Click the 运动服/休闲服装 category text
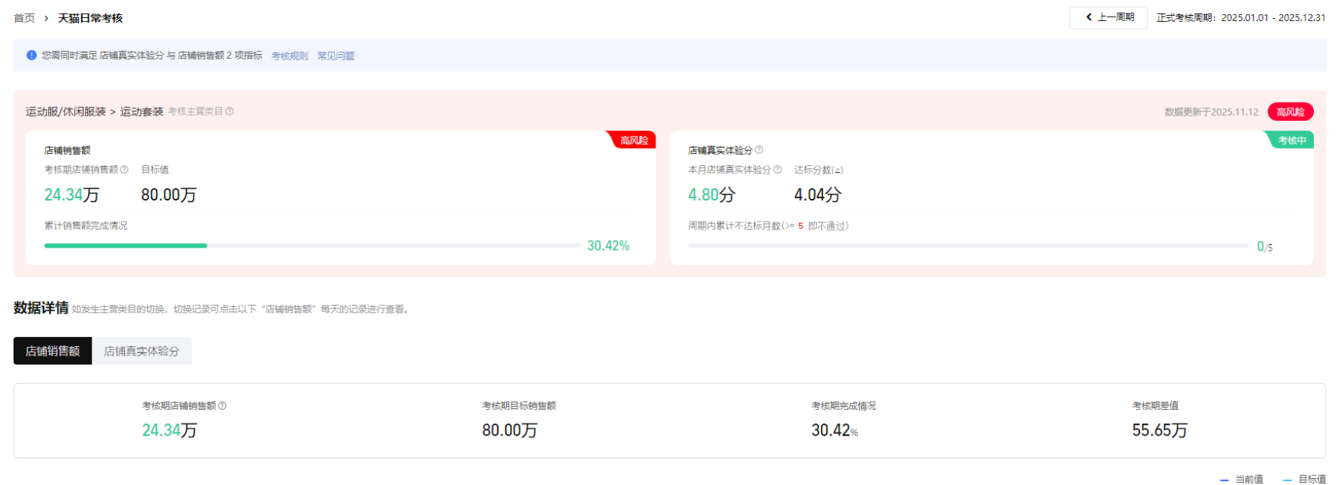Viewport: 1344px width, 485px height. click(65, 111)
